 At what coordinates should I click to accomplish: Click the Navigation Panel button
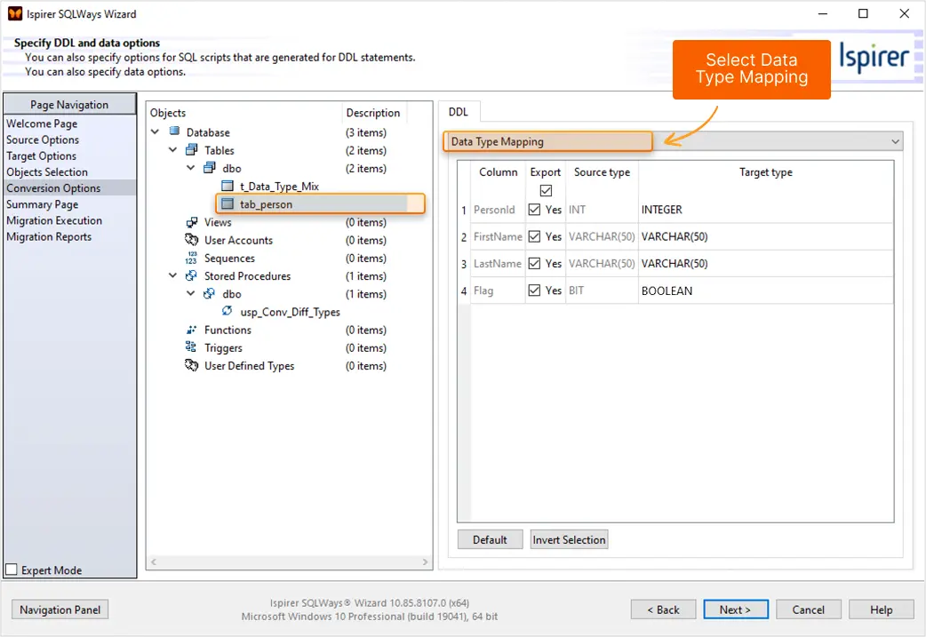coord(60,609)
